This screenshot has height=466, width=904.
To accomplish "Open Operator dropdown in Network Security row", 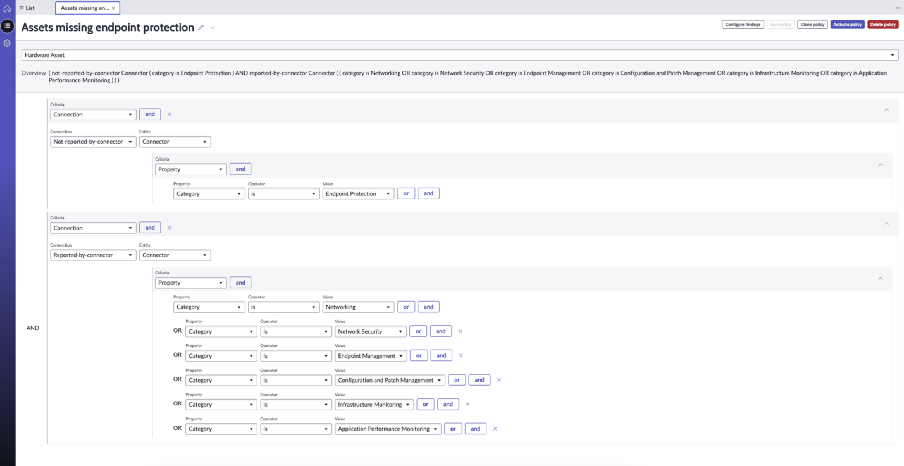I will [x=296, y=332].
